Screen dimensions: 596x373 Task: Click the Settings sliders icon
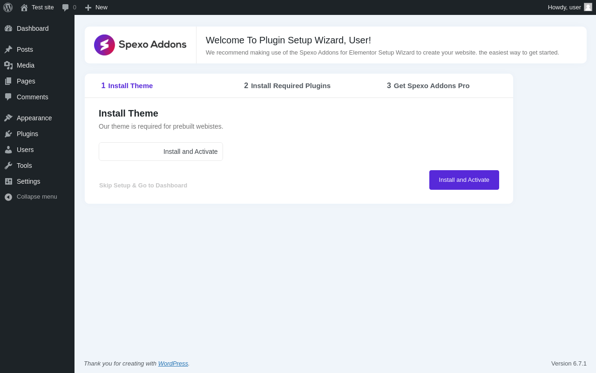[x=8, y=181]
